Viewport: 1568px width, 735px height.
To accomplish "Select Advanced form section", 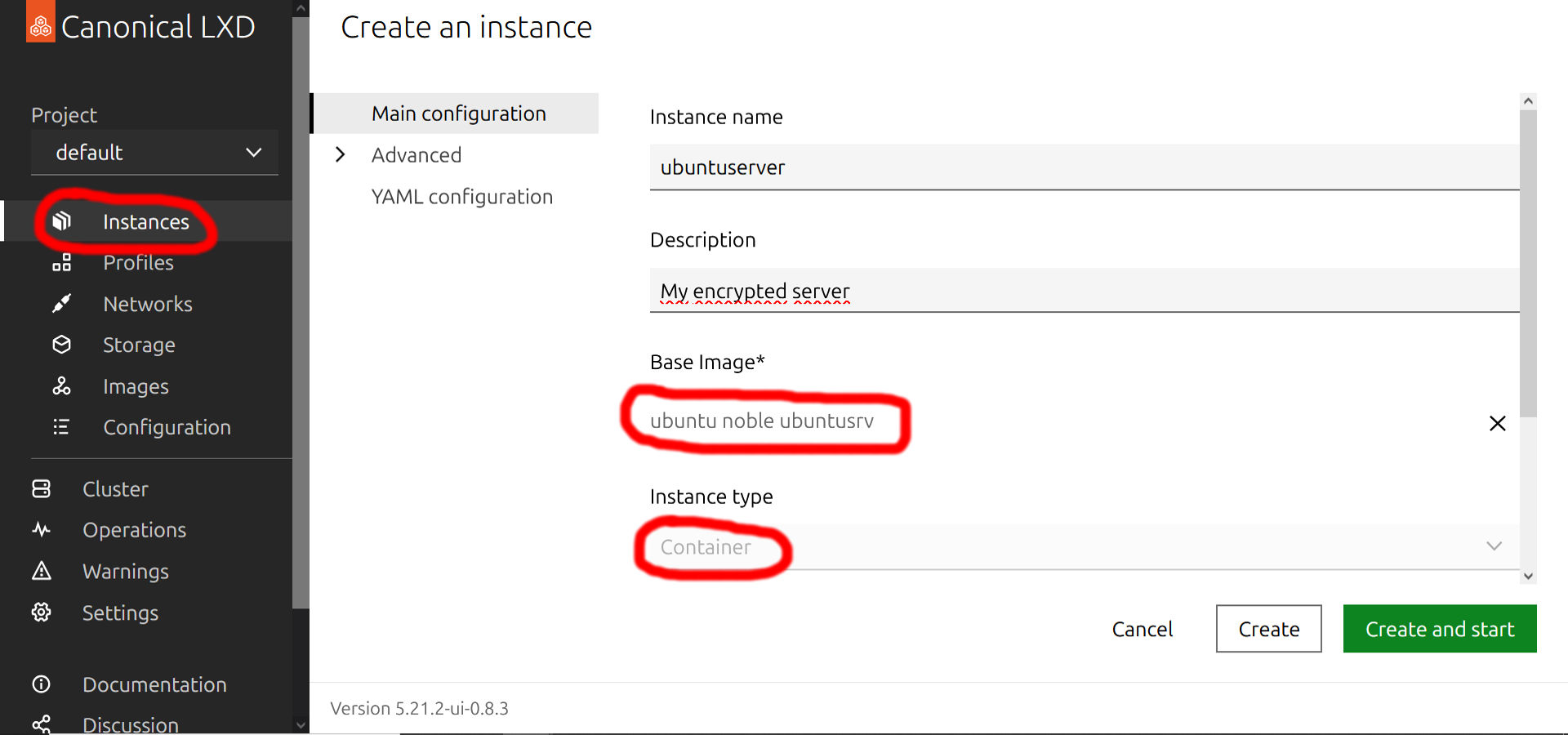I will pyautogui.click(x=416, y=154).
